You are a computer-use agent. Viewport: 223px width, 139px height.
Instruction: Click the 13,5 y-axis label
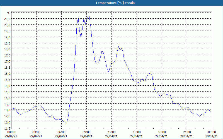pos(7,104)
